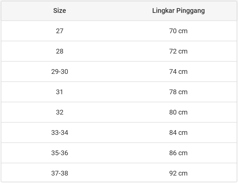This screenshot has height=183, width=238.
Task: Click the 86 cm waist value
Action: [x=178, y=153]
